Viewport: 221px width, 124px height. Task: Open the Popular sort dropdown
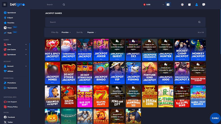[92, 32]
